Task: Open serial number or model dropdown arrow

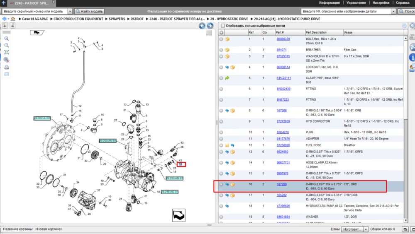Action: 70,11
